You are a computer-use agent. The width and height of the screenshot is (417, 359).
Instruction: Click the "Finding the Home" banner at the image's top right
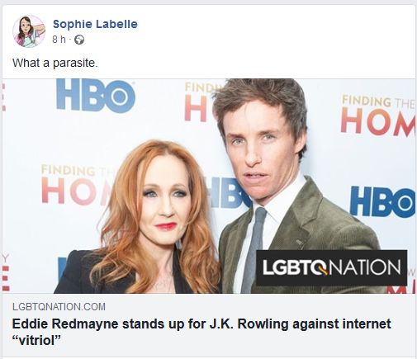pos(377,116)
